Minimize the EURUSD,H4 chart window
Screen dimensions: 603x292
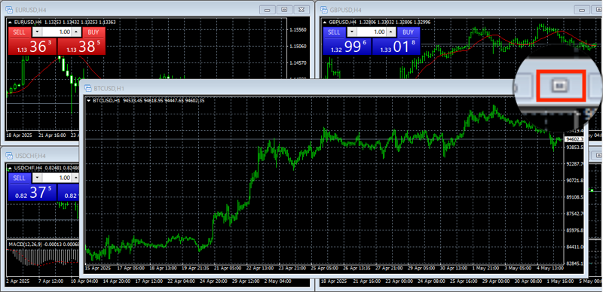268,9
